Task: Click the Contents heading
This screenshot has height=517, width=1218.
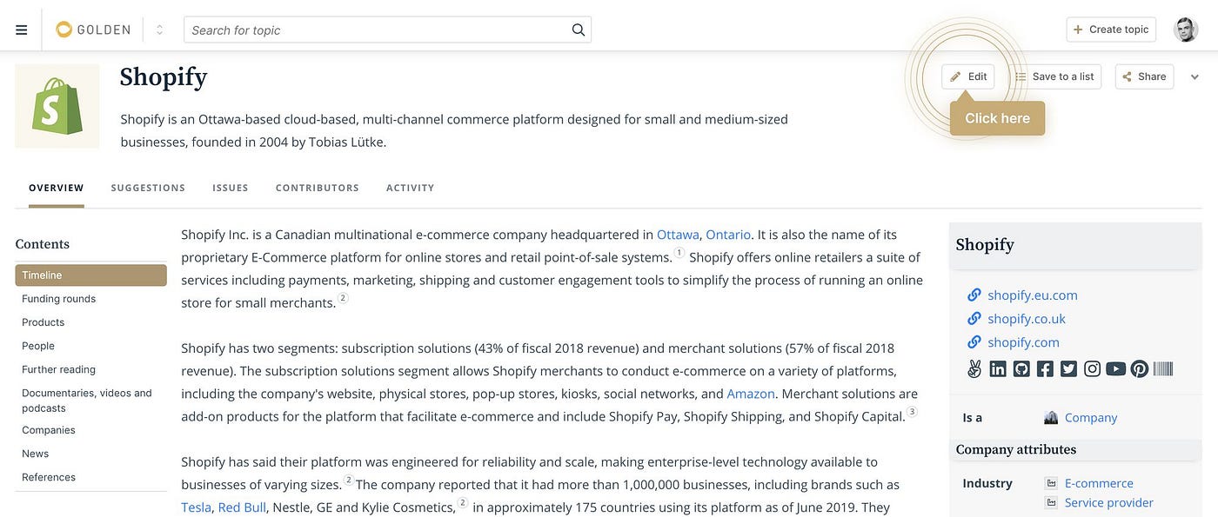Action: (43, 244)
